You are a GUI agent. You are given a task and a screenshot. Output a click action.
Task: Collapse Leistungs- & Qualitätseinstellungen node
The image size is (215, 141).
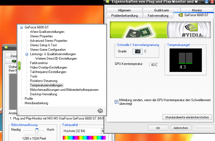[27, 54]
